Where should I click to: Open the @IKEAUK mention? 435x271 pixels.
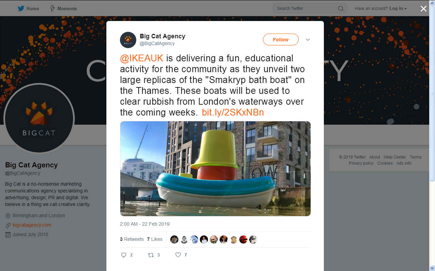click(x=142, y=58)
